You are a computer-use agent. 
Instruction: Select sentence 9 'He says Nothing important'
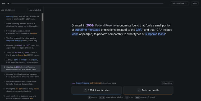point(21,76)
